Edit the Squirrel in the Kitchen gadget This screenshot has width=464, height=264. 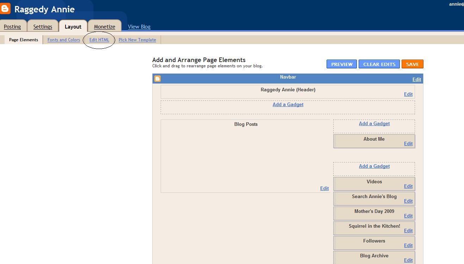pyautogui.click(x=408, y=231)
